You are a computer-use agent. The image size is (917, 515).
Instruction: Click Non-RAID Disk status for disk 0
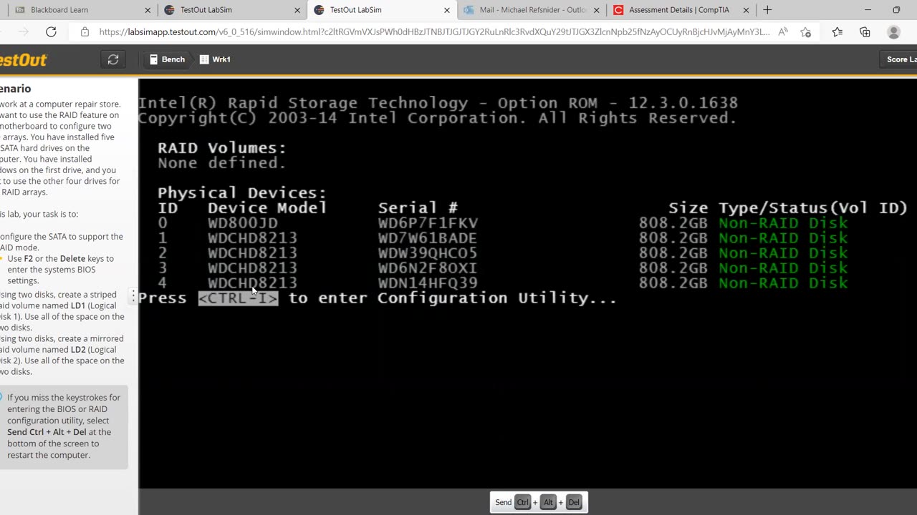[783, 223]
